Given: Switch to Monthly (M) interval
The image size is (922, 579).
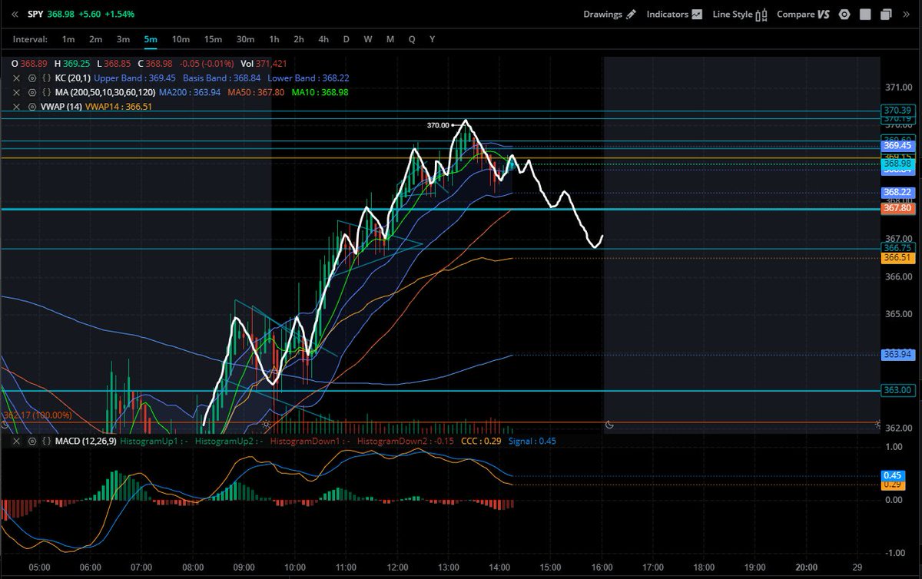Looking at the screenshot, I should pyautogui.click(x=390, y=39).
